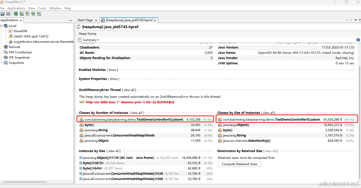This screenshot has width=361, height=188.
Task: Open the Summary view dropdown
Action: (x=91, y=40)
